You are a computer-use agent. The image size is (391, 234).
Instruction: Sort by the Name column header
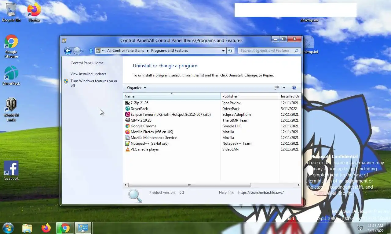(171, 96)
